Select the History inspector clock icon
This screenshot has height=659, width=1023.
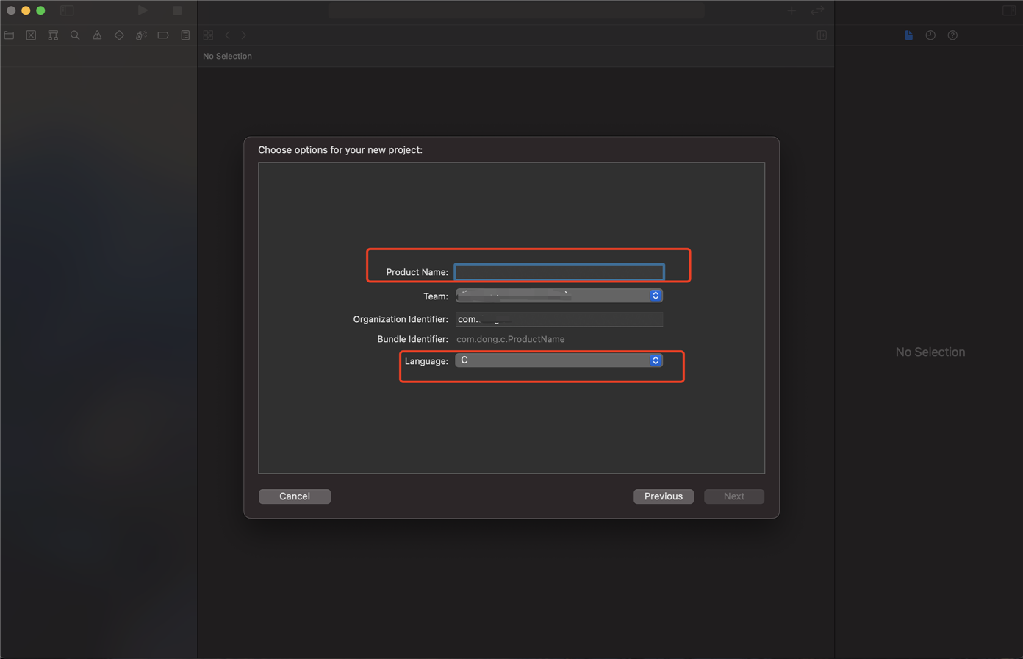[x=930, y=35]
